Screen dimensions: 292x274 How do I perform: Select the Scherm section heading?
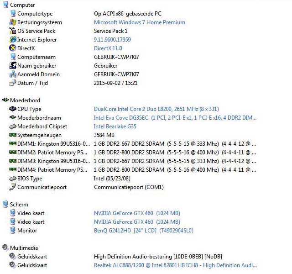point(19,205)
